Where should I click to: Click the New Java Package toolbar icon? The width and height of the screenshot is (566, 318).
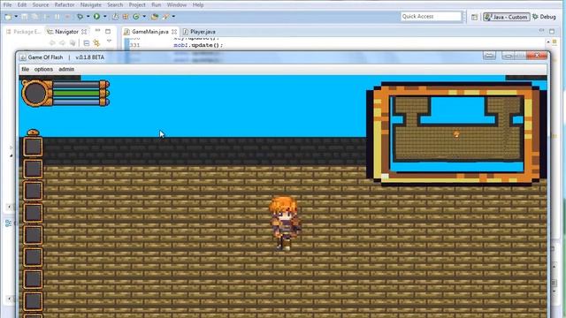(126, 17)
